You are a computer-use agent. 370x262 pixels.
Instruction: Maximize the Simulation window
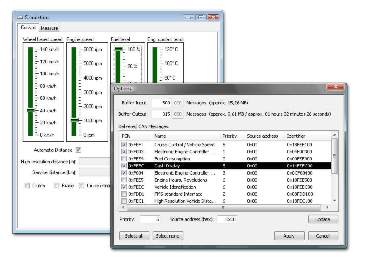click(x=200, y=17)
